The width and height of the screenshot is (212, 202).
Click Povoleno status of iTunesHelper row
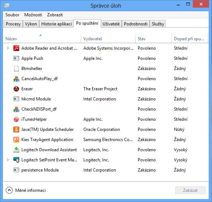click(x=147, y=119)
